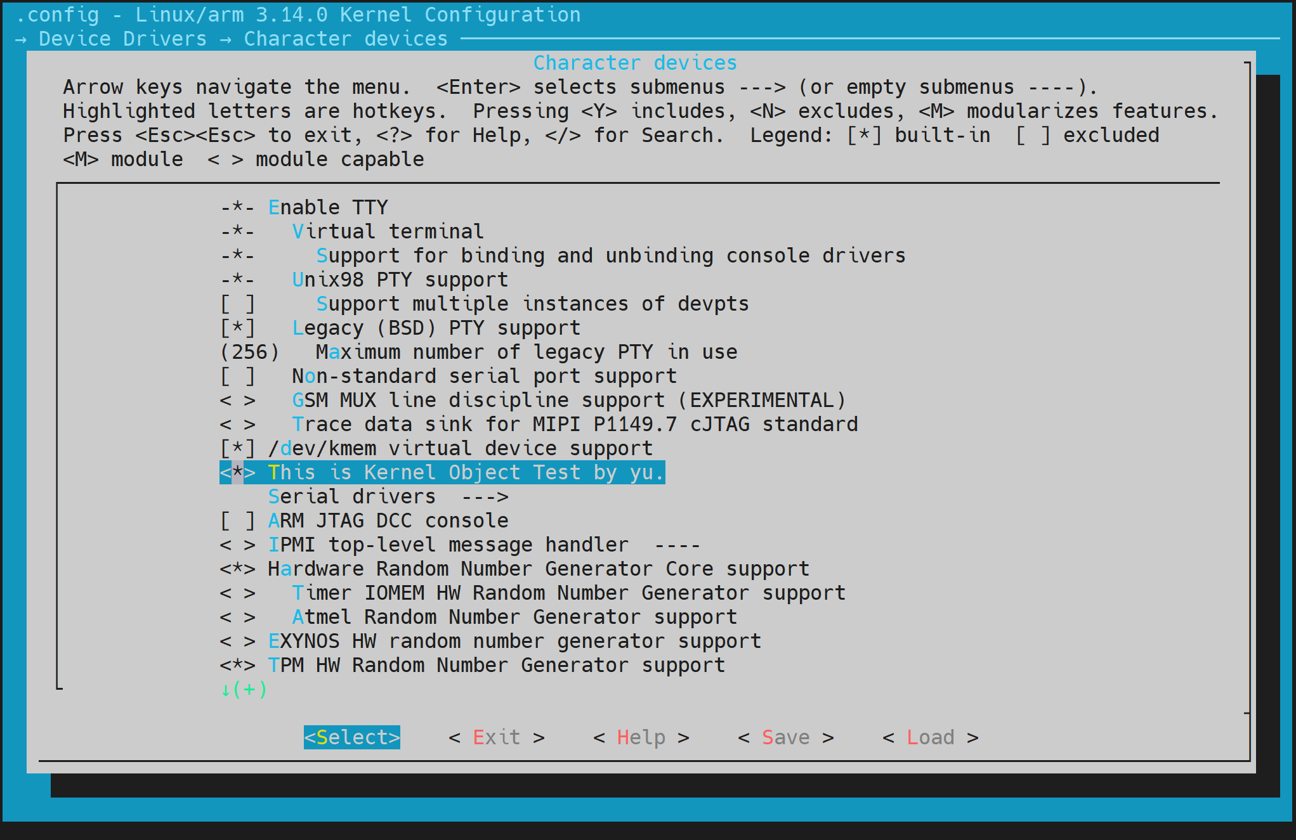The height and width of the screenshot is (840, 1296).
Task: Toggle /dev/kmem virtual device support
Action: (237, 448)
